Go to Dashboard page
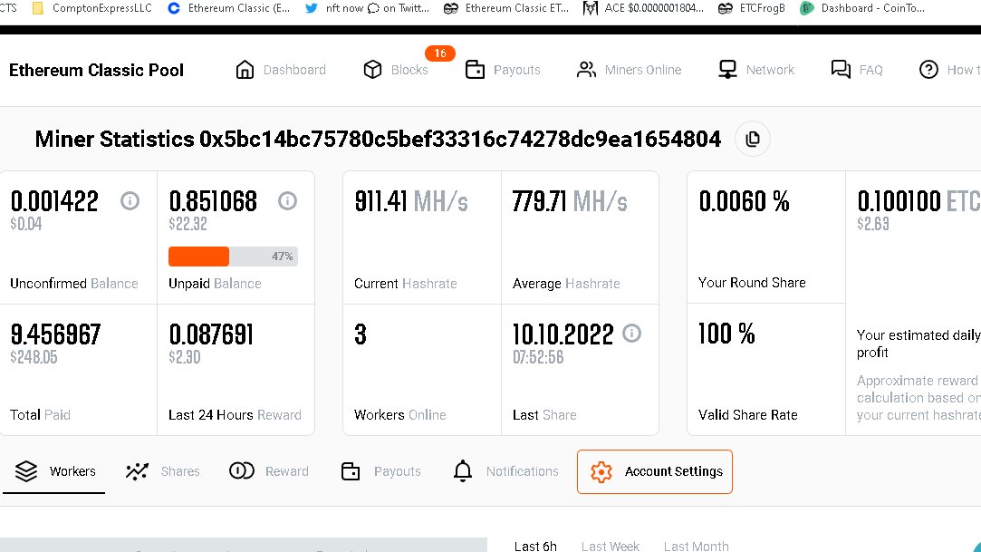The width and height of the screenshot is (981, 552). click(x=294, y=70)
